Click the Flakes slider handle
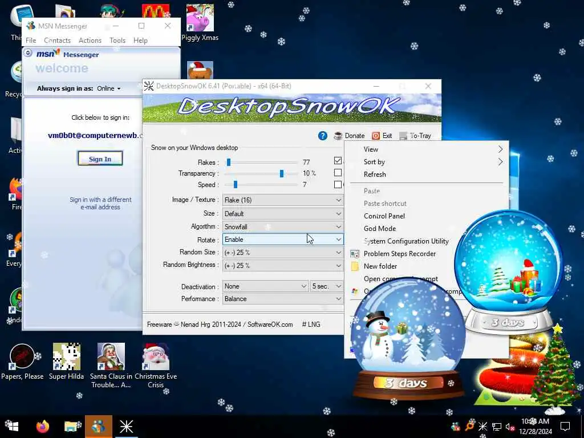 click(x=229, y=162)
